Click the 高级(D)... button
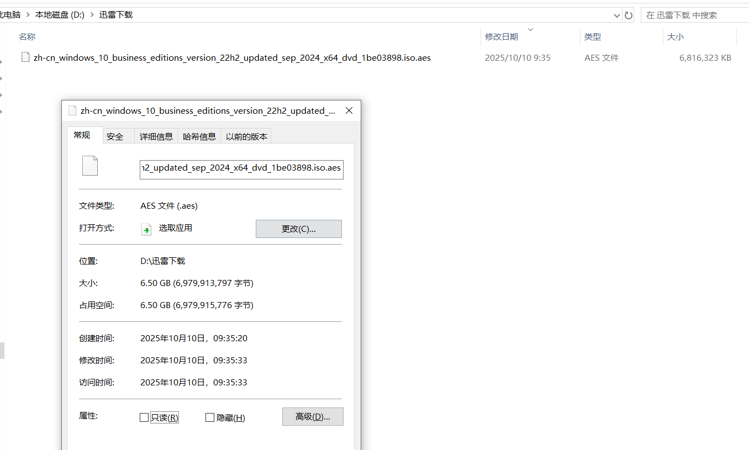Viewport: 749px width, 450px height. pyautogui.click(x=313, y=417)
